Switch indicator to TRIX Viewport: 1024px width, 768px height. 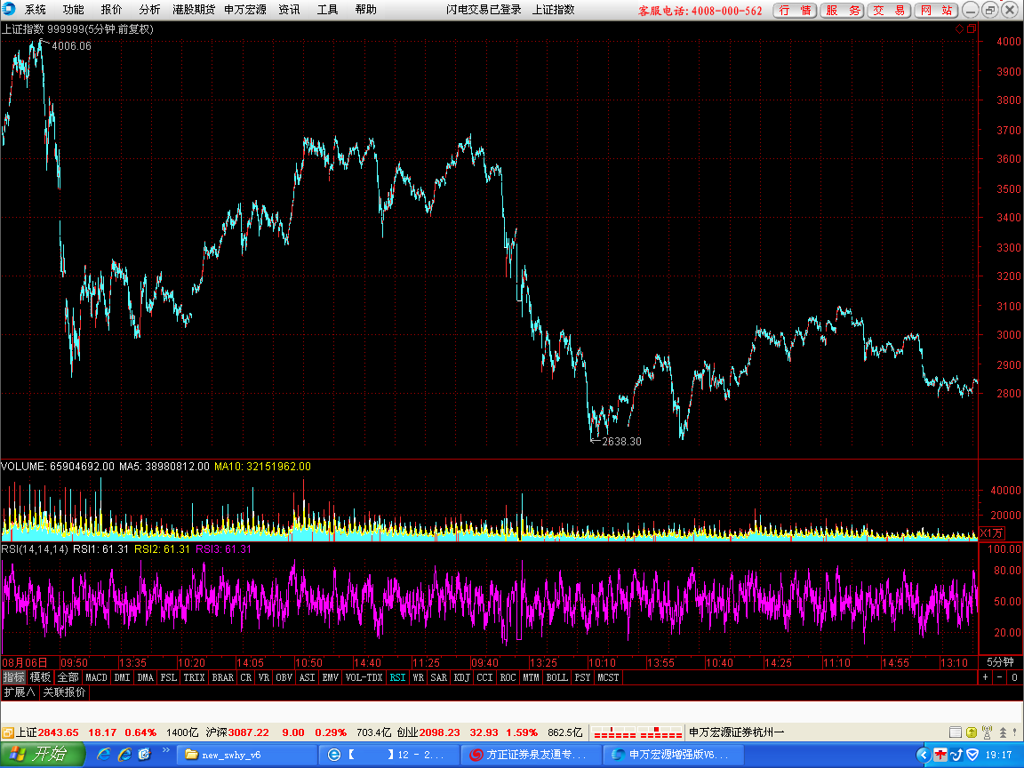194,677
